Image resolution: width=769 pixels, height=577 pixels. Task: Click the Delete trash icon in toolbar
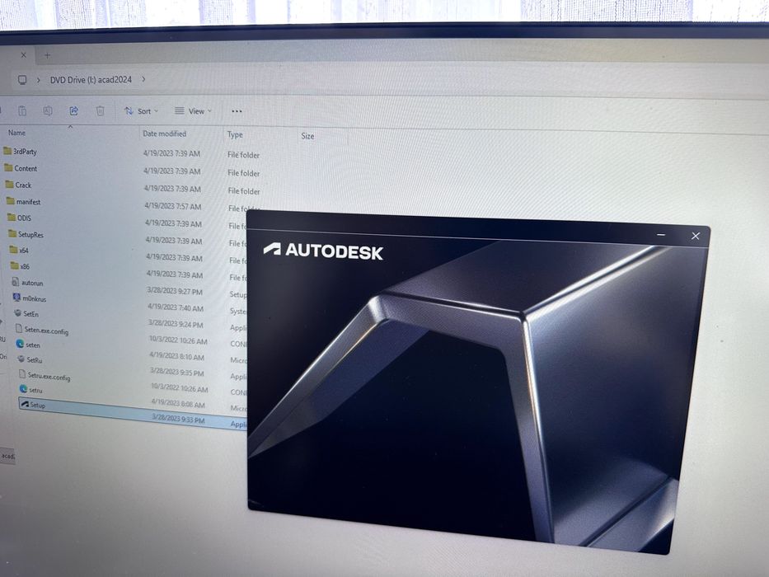[x=100, y=111]
